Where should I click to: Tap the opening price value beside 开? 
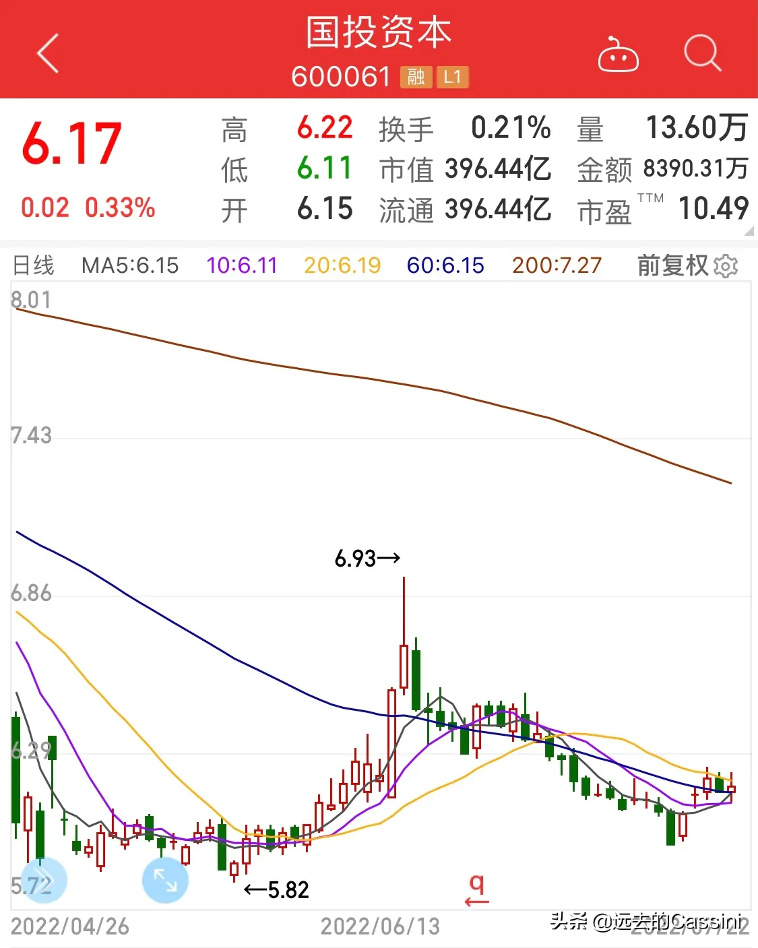[x=325, y=209]
